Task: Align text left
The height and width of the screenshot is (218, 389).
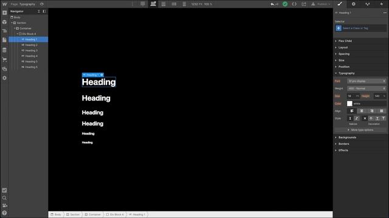Action: 352,111
